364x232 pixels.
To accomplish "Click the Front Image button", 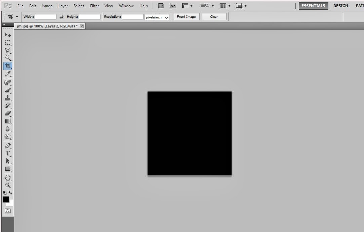I will click(186, 17).
